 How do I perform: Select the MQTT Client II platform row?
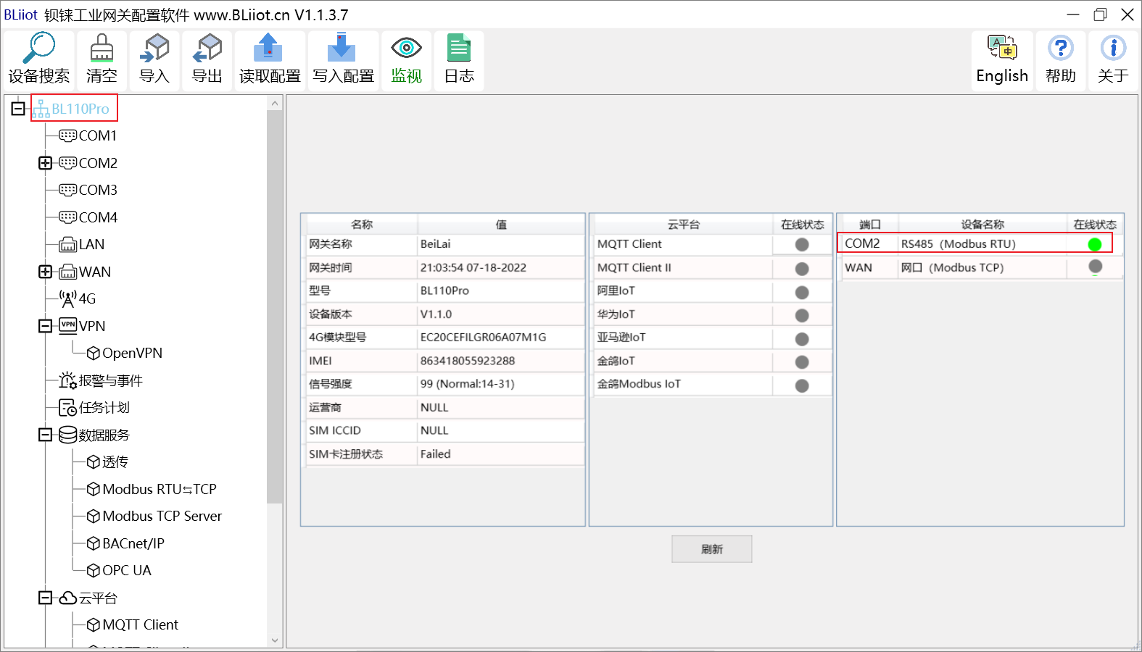712,267
